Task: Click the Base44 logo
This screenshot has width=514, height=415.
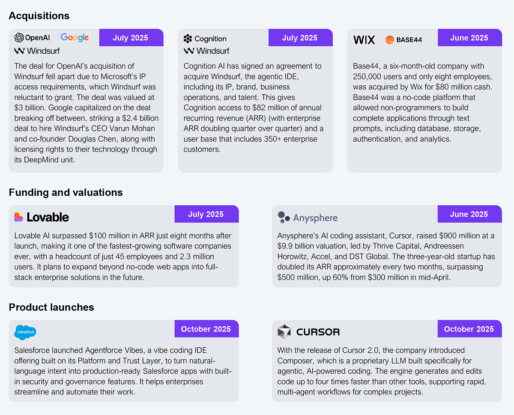Action: [403, 40]
